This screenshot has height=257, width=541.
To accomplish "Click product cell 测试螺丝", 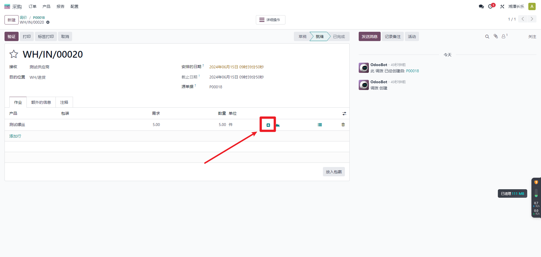I will [x=17, y=125].
